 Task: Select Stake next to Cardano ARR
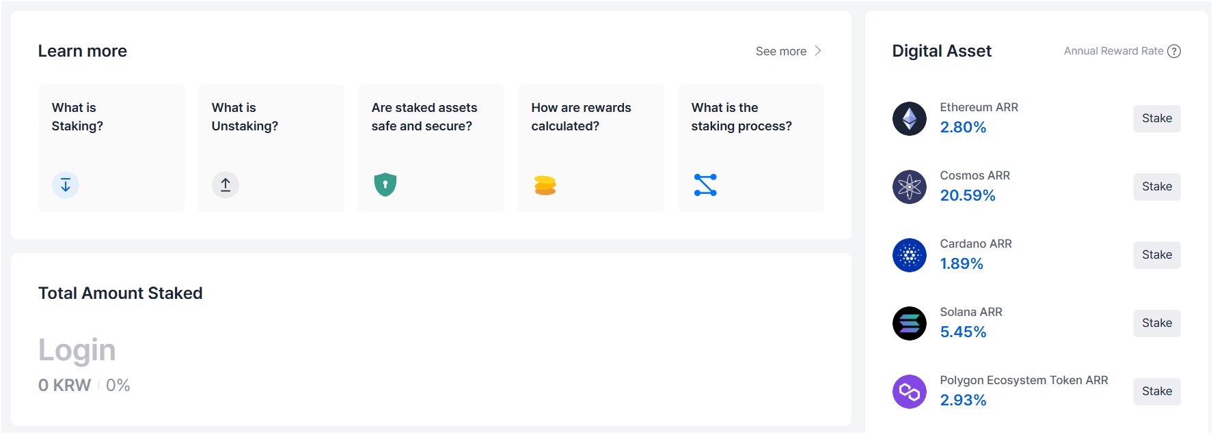pos(1156,255)
